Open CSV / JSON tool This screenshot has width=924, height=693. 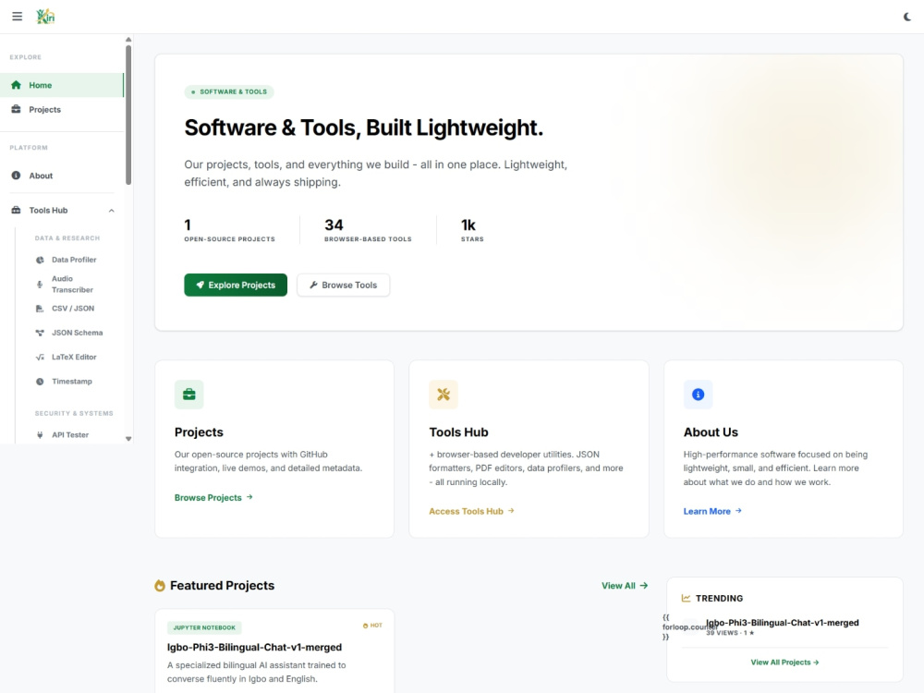point(72,309)
